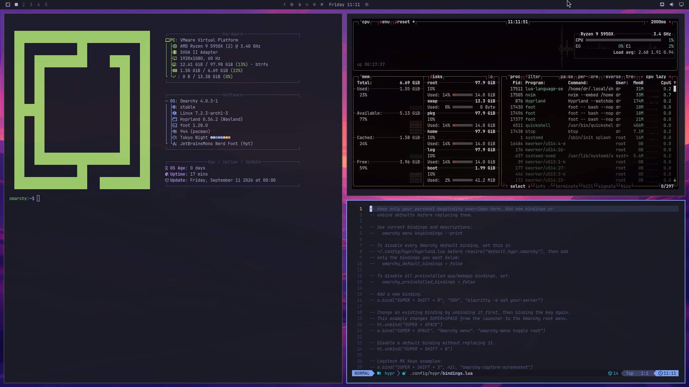Click the clock icon in nvim statusline
This screenshot has height=387, width=689.
pyautogui.click(x=661, y=373)
